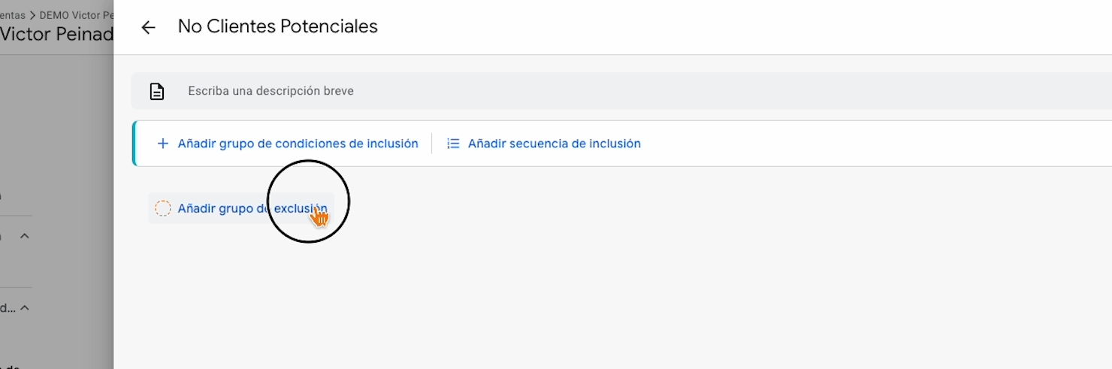The height and width of the screenshot is (369, 1112).
Task: Click the plus icon for inclusion group
Action: pyautogui.click(x=162, y=144)
